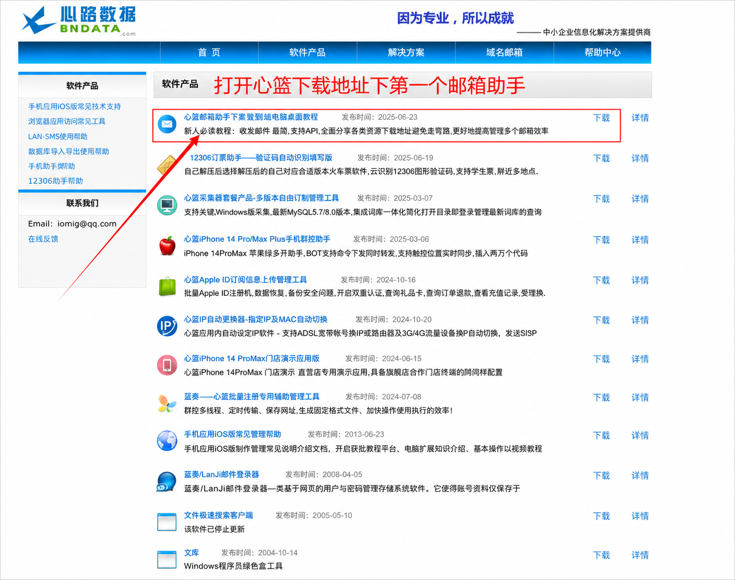Click the red apple icon for 手机群控助手
This screenshot has height=580, width=735.
pyautogui.click(x=167, y=246)
